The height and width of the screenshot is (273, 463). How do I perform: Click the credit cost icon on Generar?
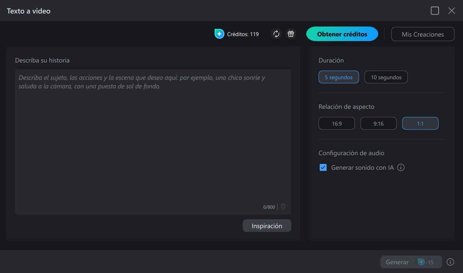click(421, 262)
